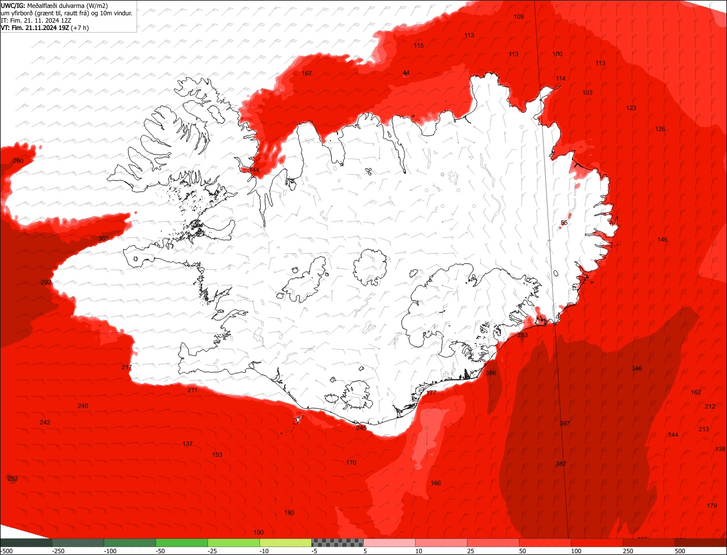
Task: Select the legend swatch between -250 and -100
Action: 78,543
